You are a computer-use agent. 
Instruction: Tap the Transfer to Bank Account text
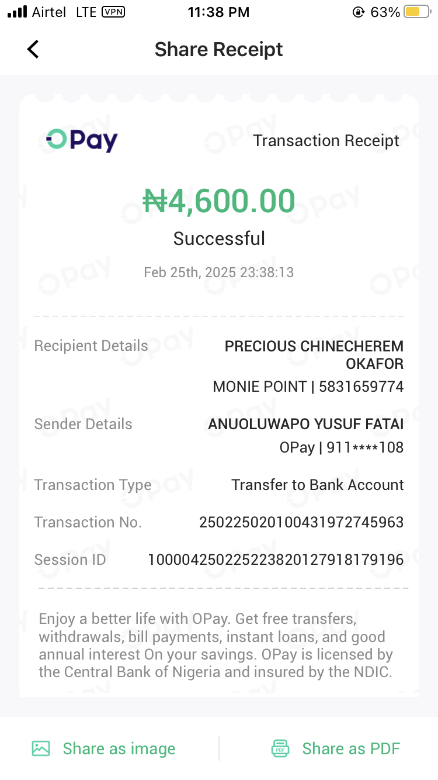(x=318, y=485)
